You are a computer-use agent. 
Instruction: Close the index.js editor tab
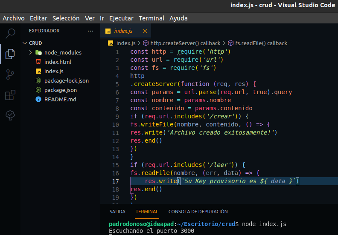pyautogui.click(x=145, y=31)
